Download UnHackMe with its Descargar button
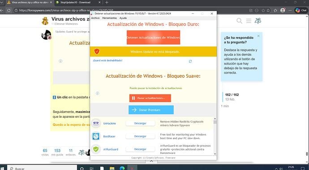 click(x=140, y=123)
